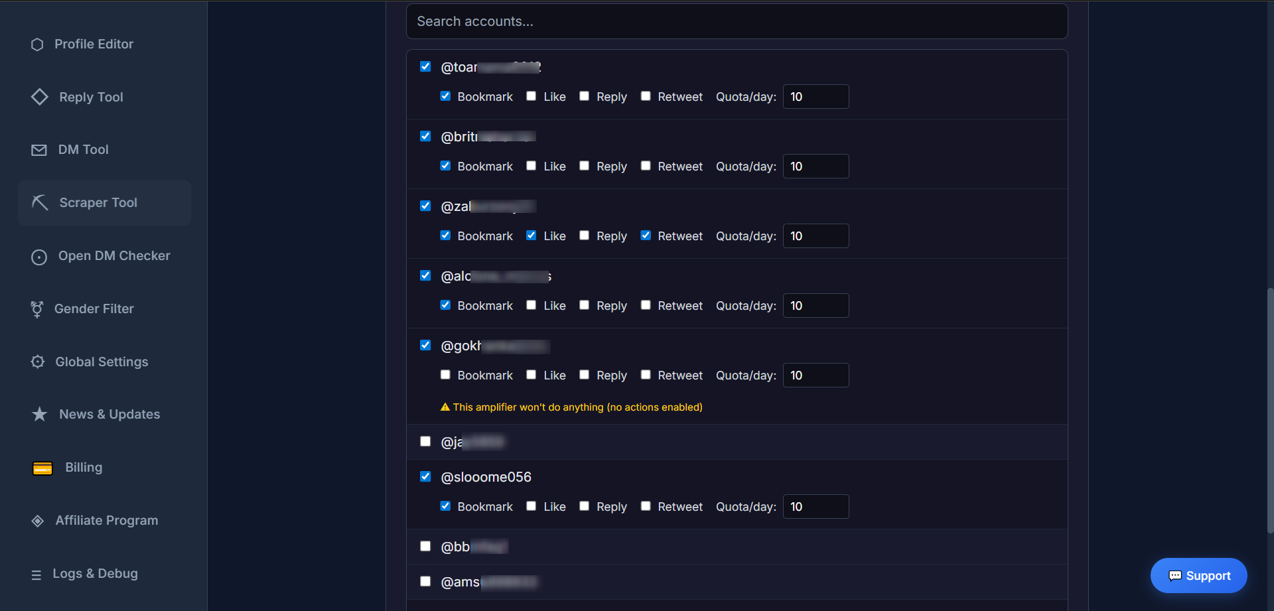The height and width of the screenshot is (611, 1274).
Task: Click the Open DM Checker circle icon
Action: point(39,257)
